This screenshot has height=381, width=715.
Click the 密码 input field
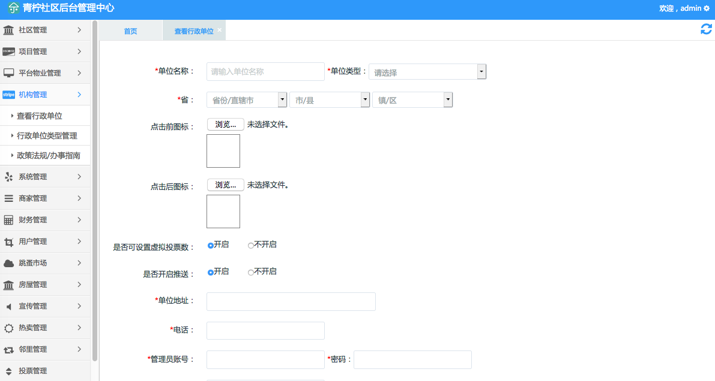pos(412,359)
